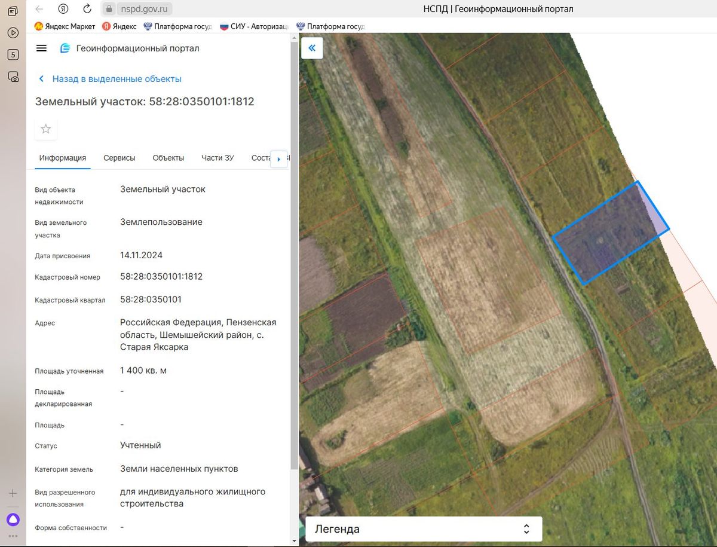
Task: Open the Yandex home button in the browser toolbar
Action: click(x=63, y=9)
